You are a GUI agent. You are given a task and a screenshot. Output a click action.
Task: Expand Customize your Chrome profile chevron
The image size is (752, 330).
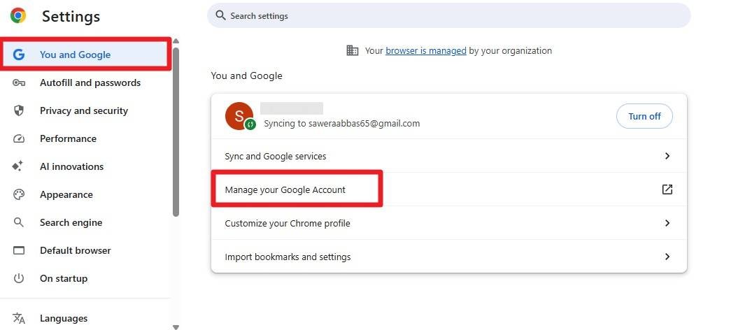[x=667, y=223]
